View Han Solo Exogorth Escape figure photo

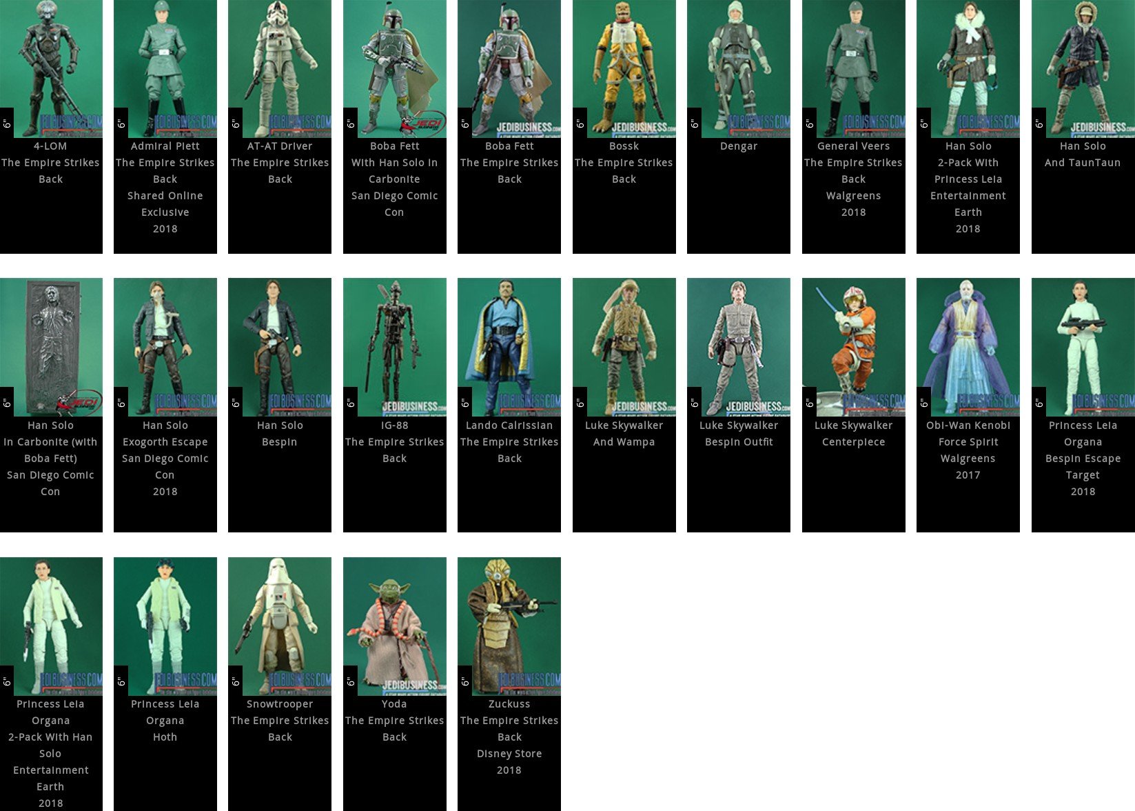pos(165,347)
